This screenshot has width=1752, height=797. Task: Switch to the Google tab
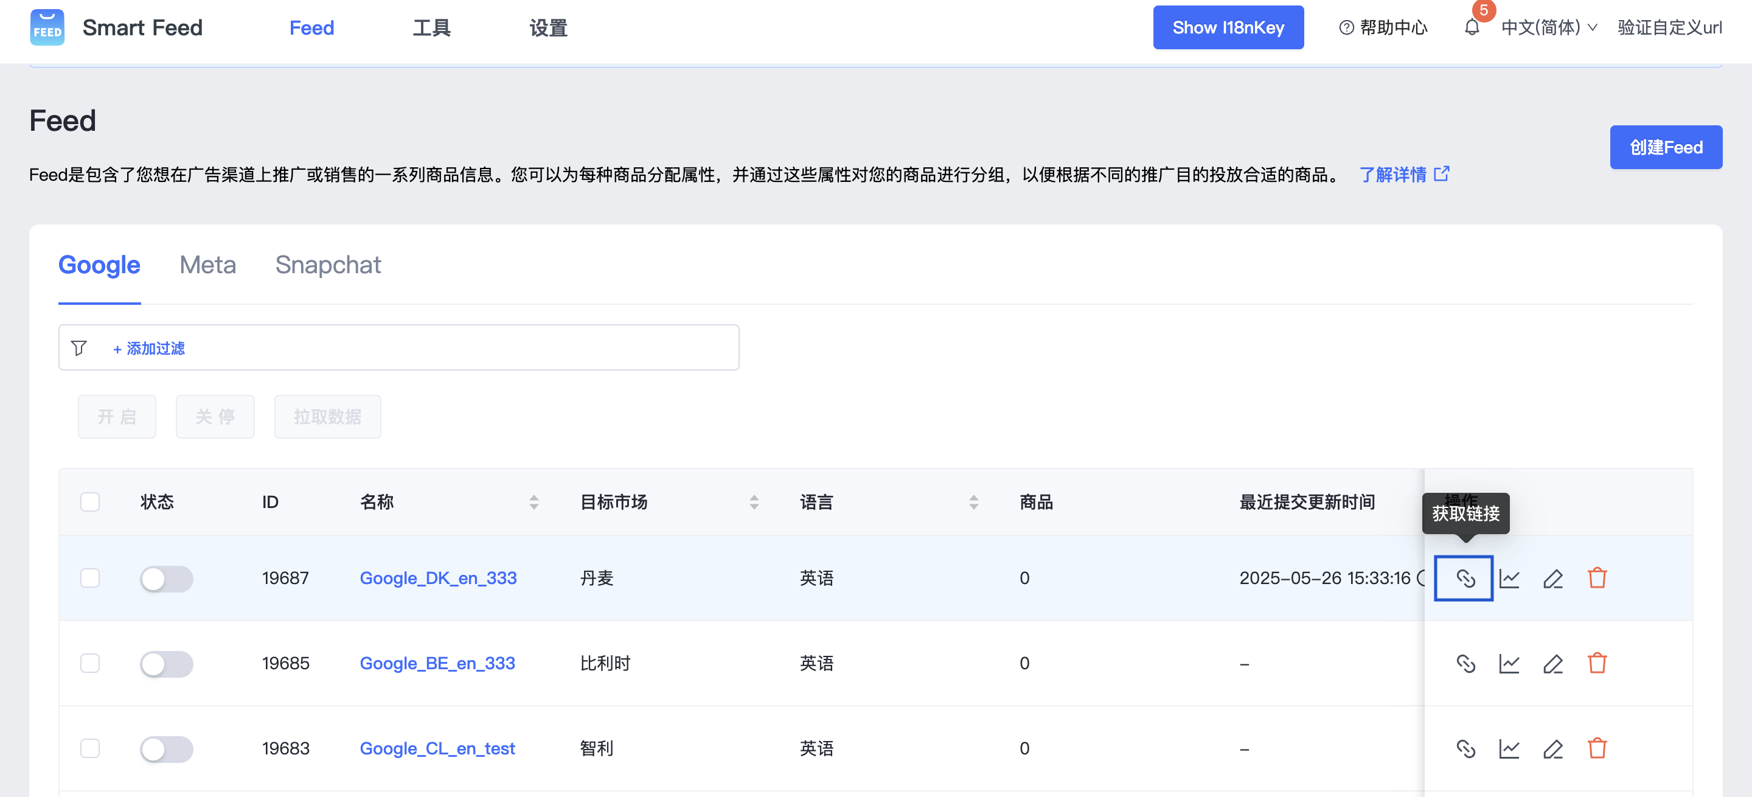99,265
